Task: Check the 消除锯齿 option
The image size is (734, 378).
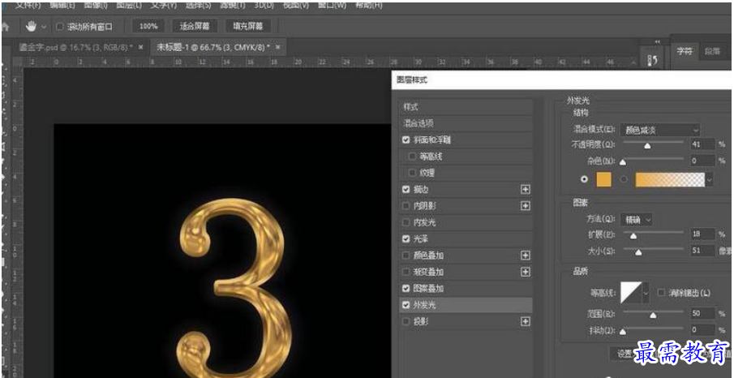Action: click(x=661, y=293)
